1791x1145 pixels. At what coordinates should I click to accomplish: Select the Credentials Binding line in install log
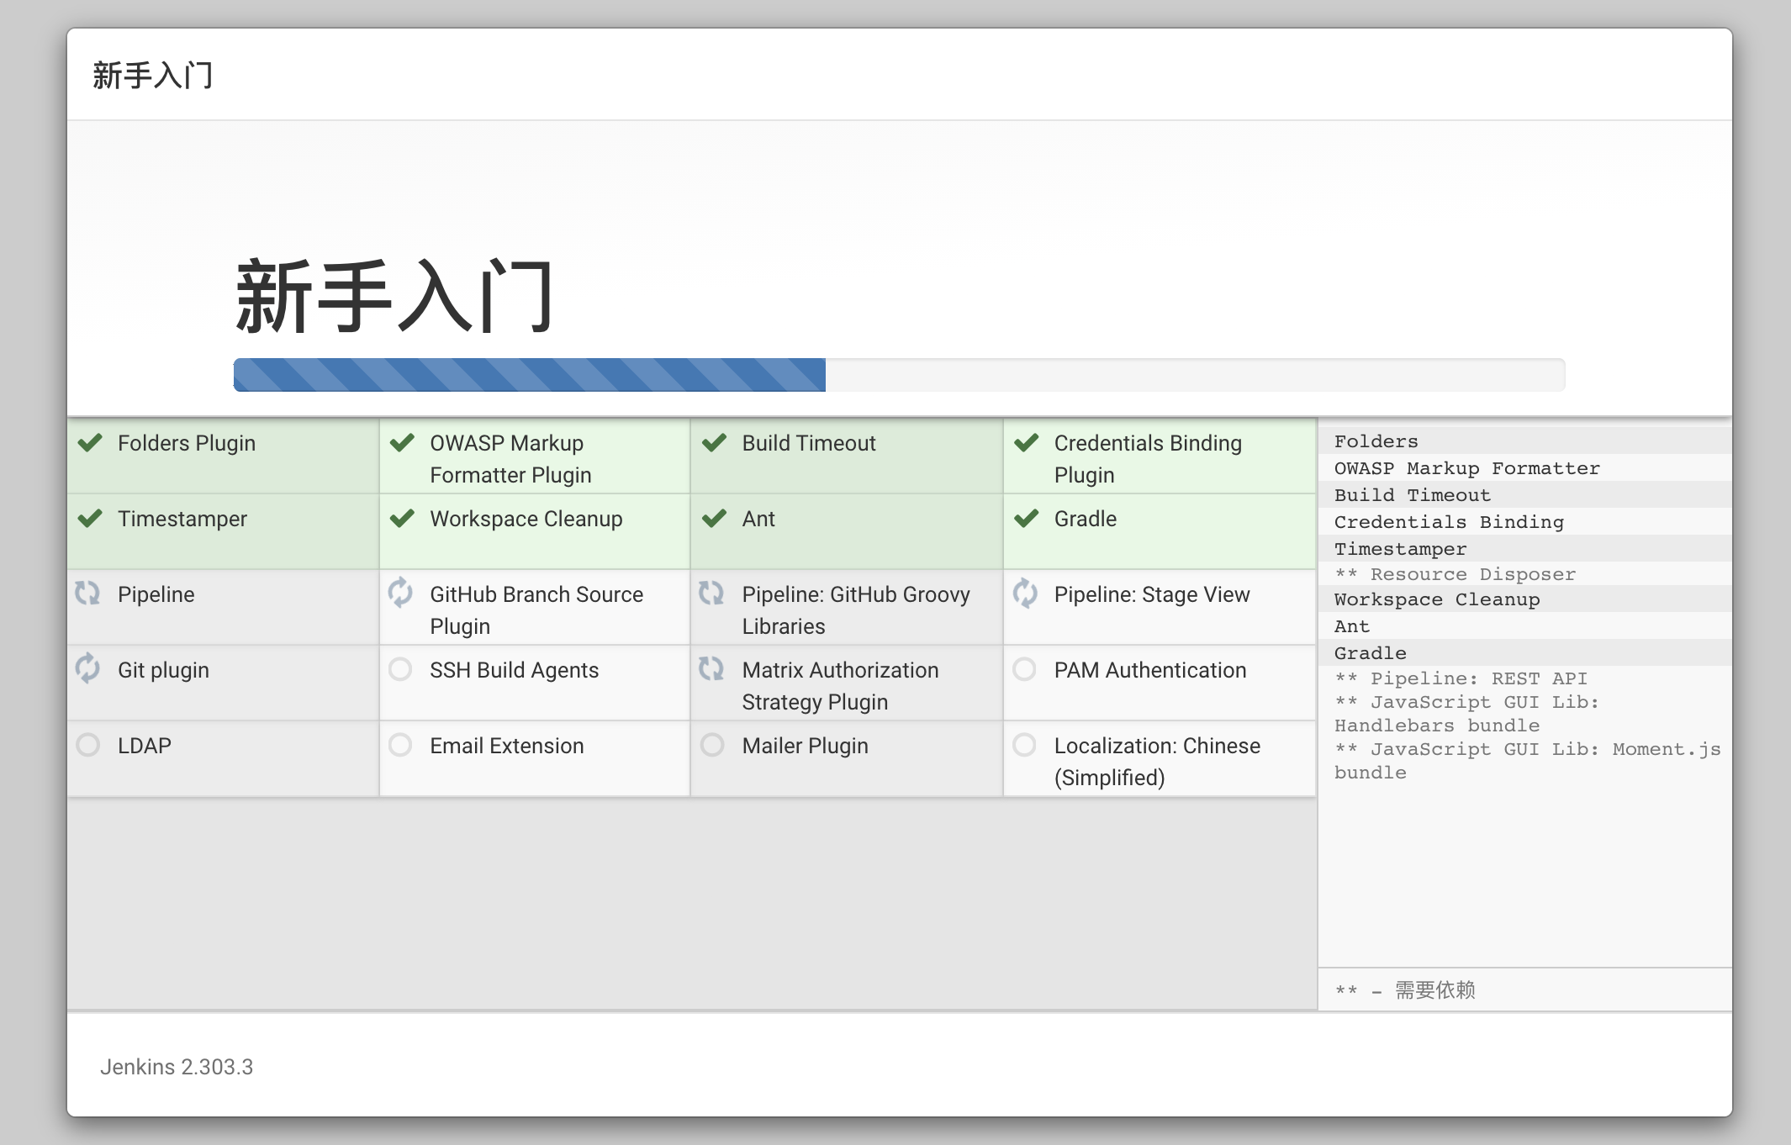(1448, 522)
